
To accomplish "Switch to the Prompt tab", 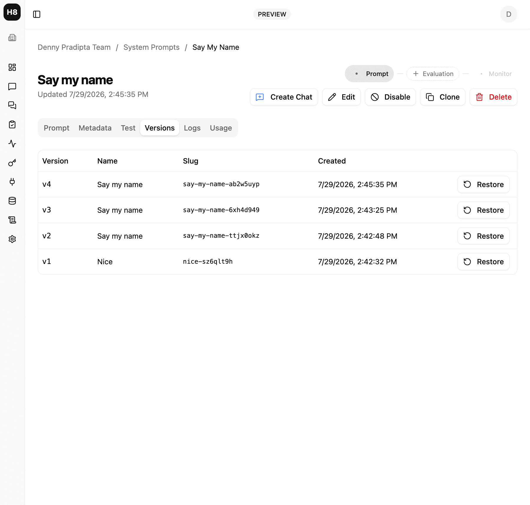I will click(x=57, y=128).
